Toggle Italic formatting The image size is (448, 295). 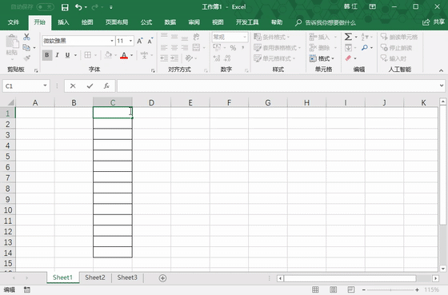(x=57, y=55)
